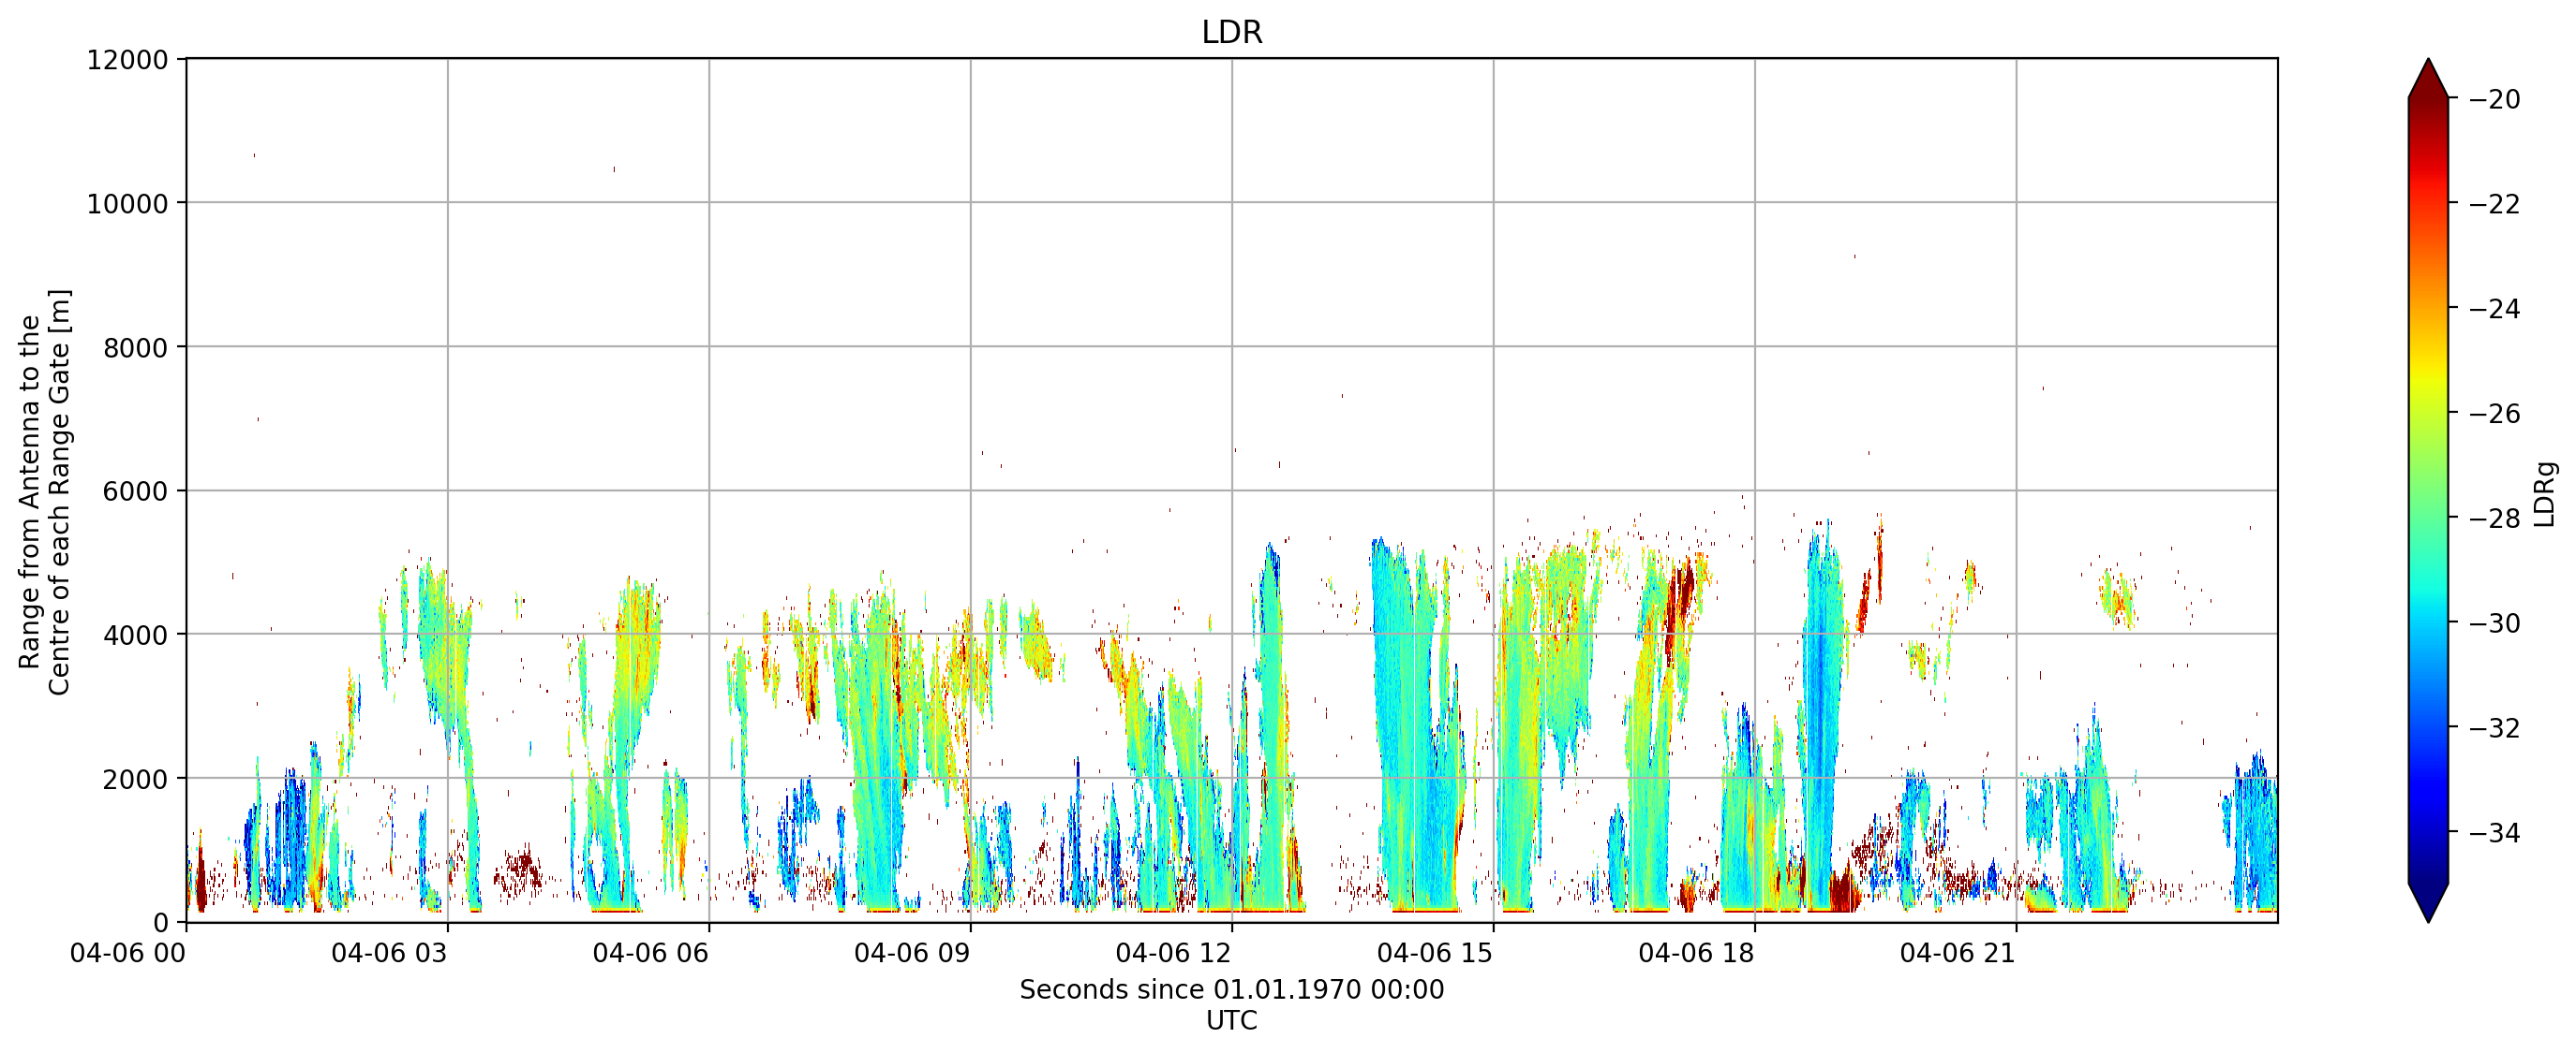Click the y-axis tick label 10000
The height and width of the screenshot is (1053, 2576).
pos(128,205)
